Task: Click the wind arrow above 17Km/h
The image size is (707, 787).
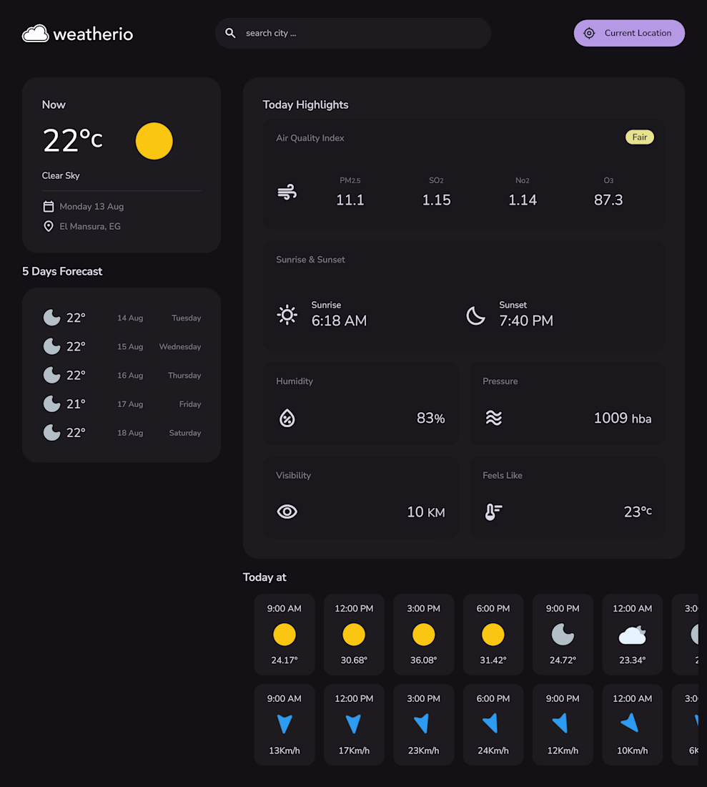Action: click(x=353, y=724)
